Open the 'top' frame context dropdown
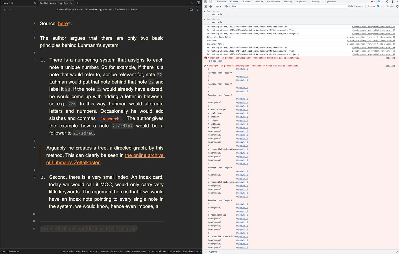 point(218,6)
